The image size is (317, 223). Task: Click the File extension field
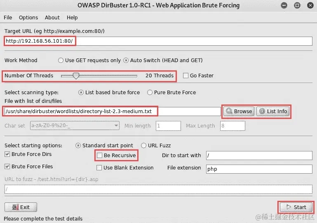tap(259, 169)
